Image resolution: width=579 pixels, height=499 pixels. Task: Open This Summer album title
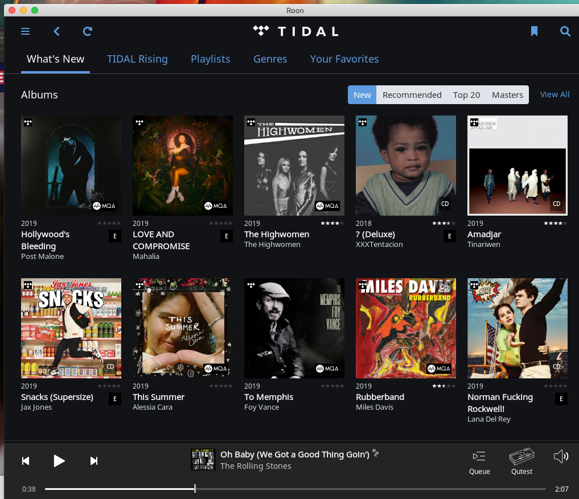coord(158,397)
